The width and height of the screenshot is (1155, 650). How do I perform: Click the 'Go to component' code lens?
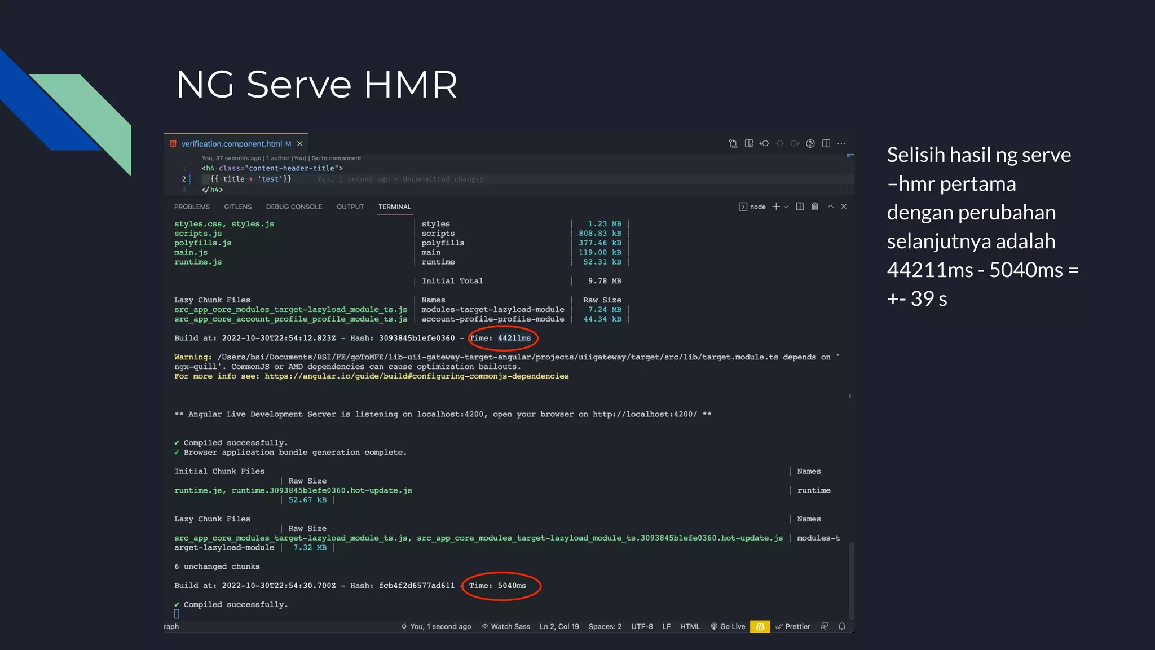[x=336, y=159]
